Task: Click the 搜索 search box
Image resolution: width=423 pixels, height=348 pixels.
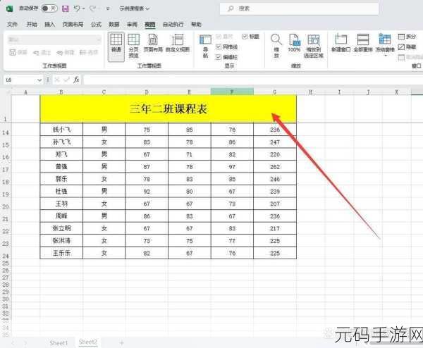Action: (x=299, y=8)
